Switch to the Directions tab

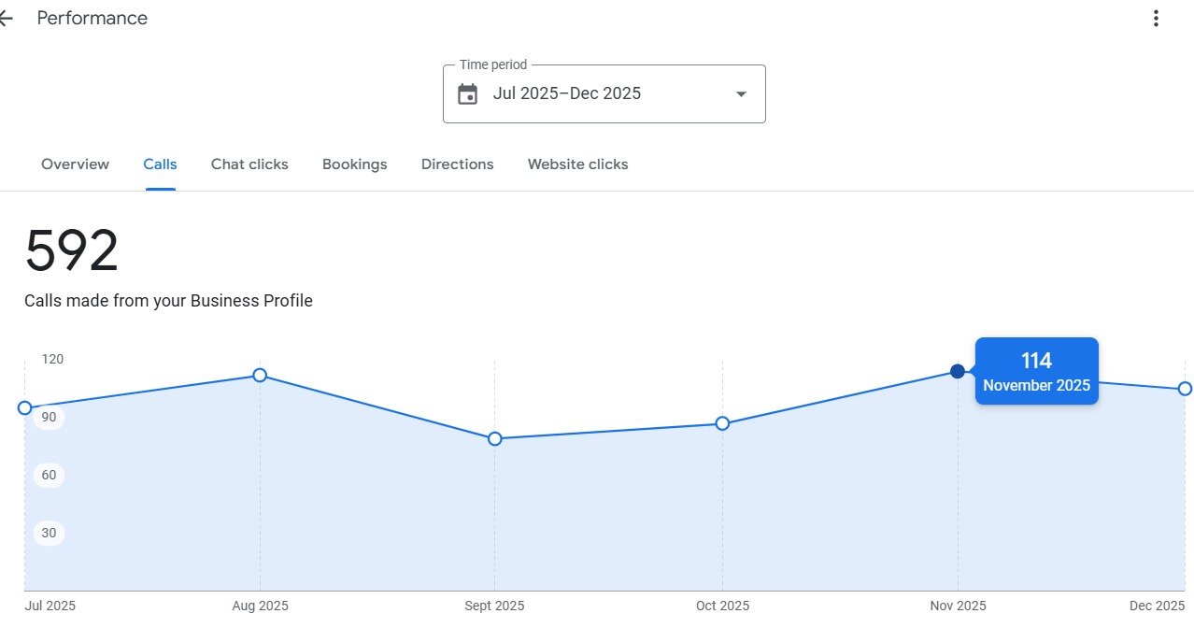click(x=457, y=164)
